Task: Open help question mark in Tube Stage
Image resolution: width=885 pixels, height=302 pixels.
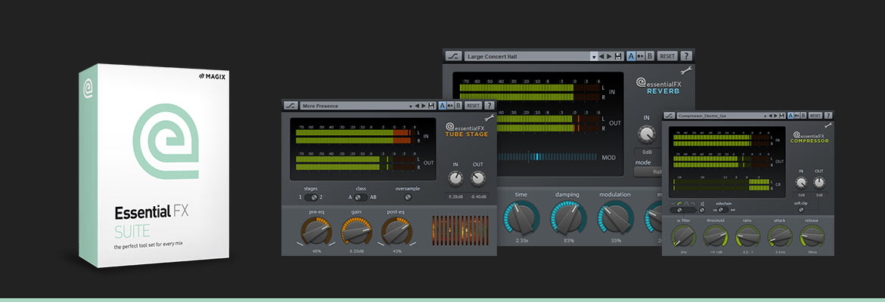Action: [489, 106]
